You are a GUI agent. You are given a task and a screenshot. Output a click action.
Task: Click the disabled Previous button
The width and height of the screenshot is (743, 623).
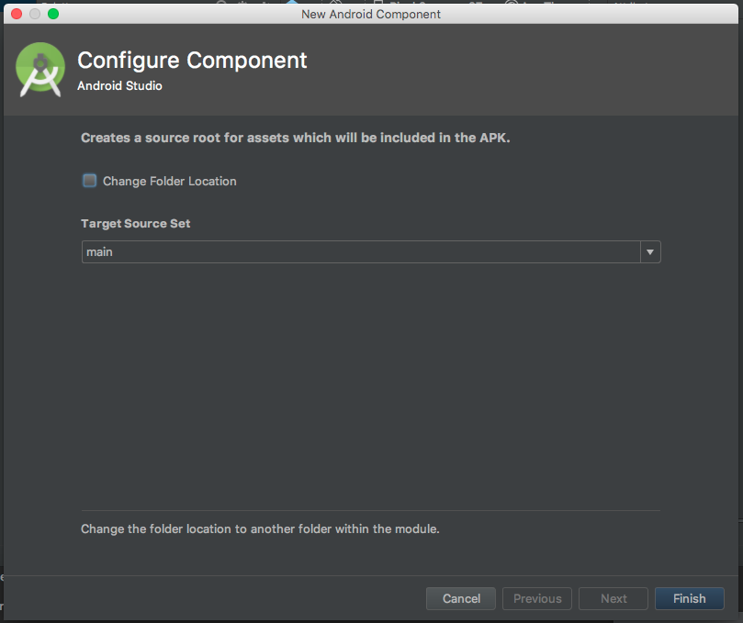click(x=537, y=598)
